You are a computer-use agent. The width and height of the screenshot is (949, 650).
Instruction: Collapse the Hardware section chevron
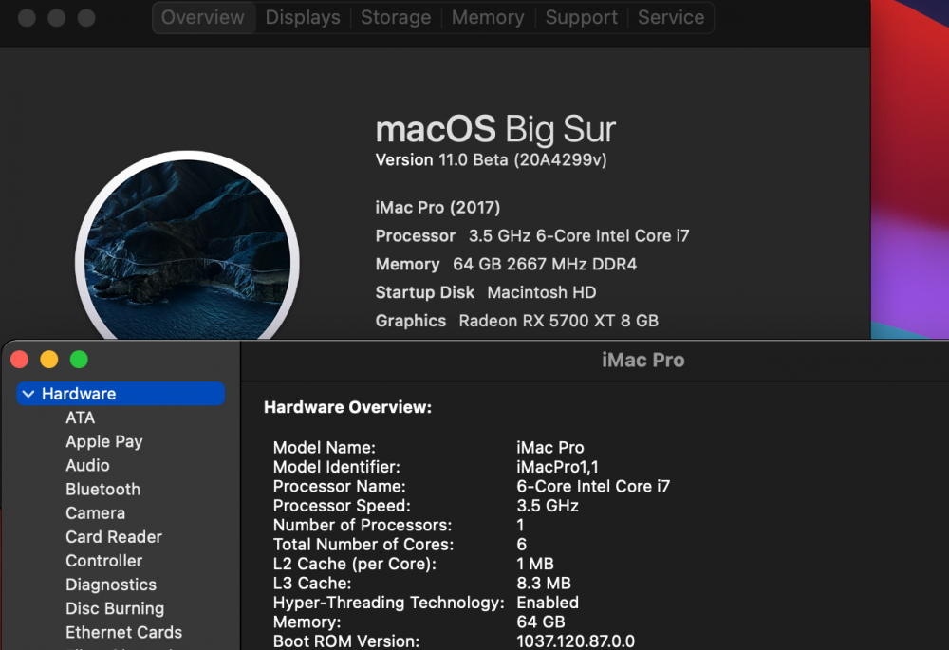(x=28, y=394)
